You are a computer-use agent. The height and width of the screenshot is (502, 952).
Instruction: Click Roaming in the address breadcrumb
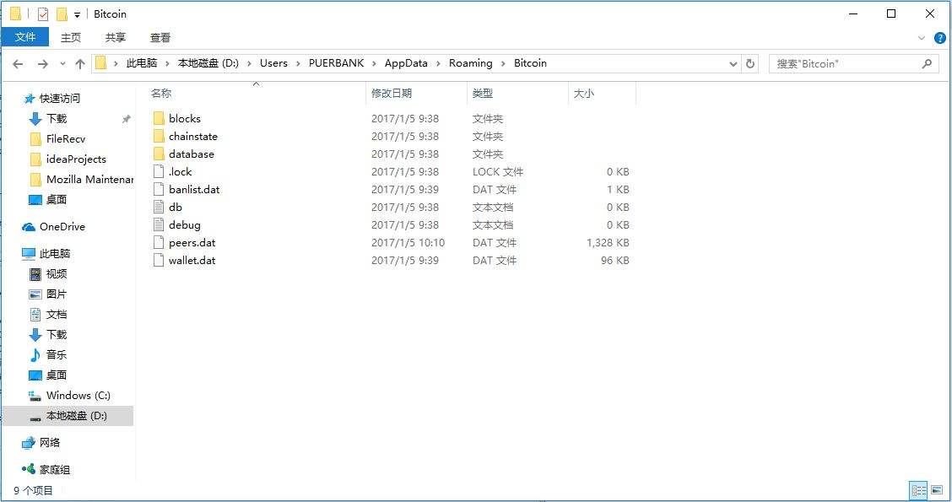coord(471,63)
